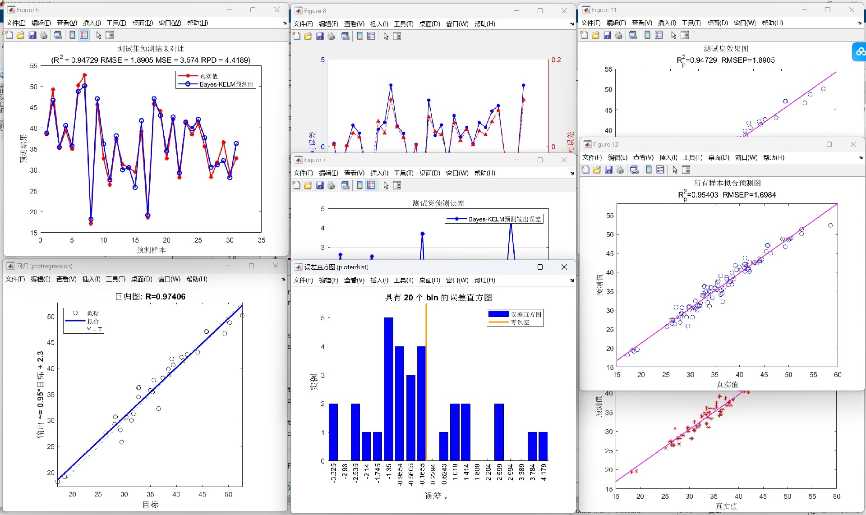Viewport: 866px width, 515px height.
Task: Click New Figure icon in Figure 6 toolbar
Action: pos(9,35)
